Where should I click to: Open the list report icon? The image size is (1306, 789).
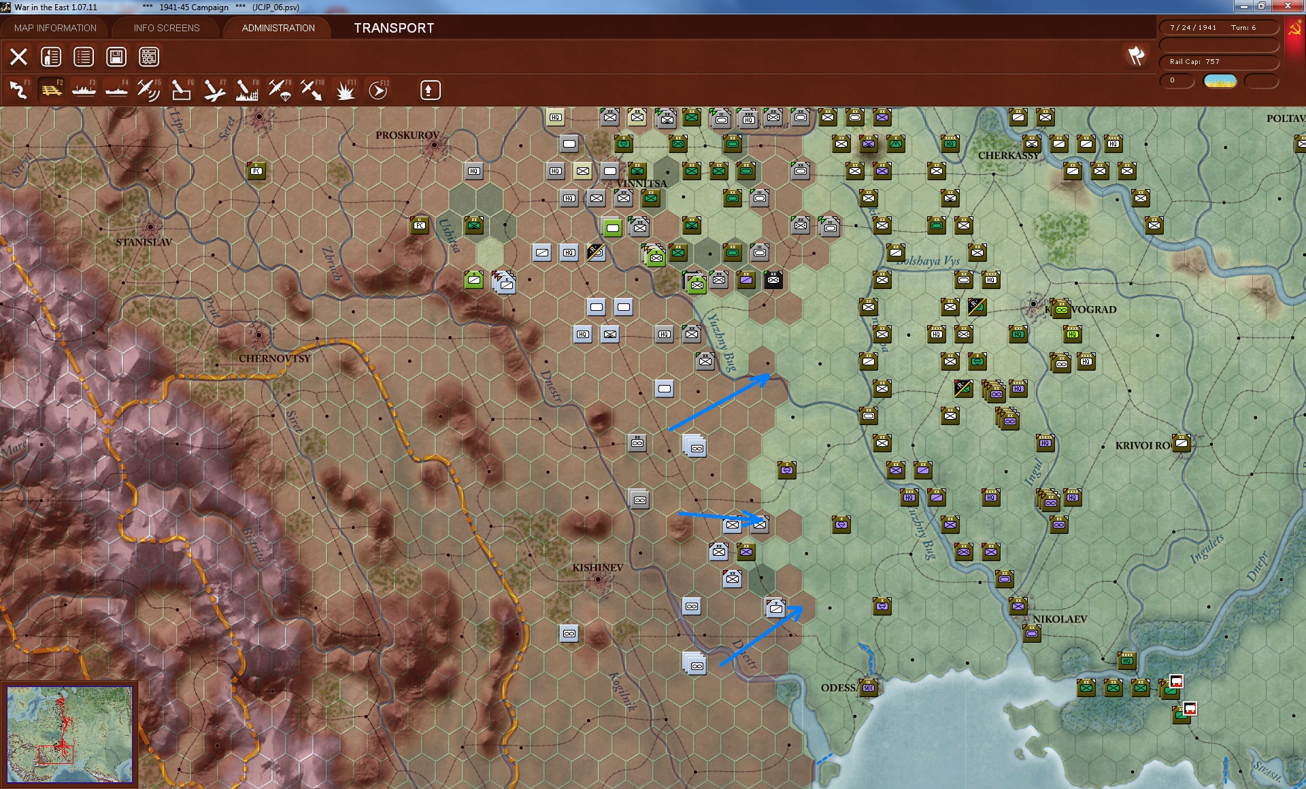(x=84, y=56)
